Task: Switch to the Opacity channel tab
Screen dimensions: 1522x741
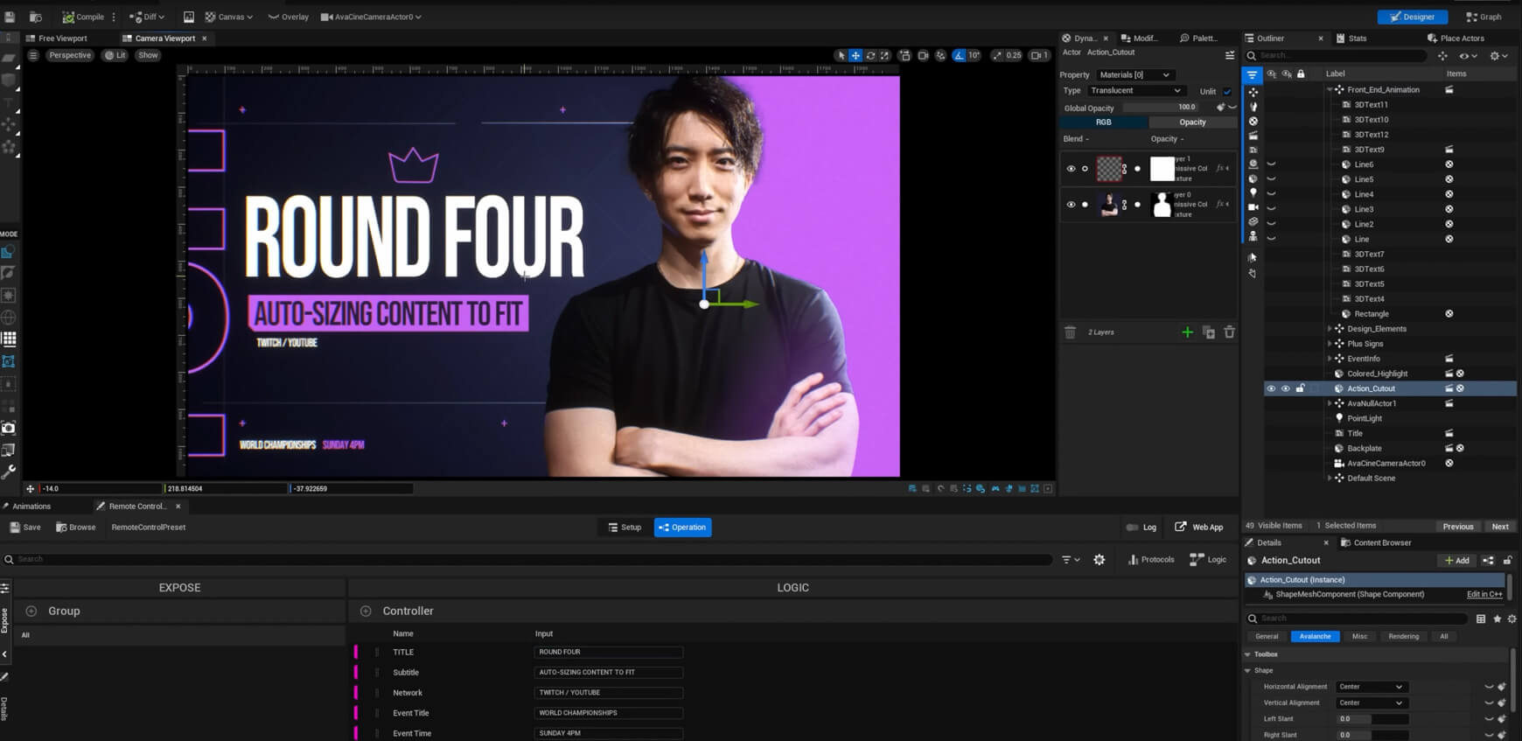Action: coord(1192,122)
